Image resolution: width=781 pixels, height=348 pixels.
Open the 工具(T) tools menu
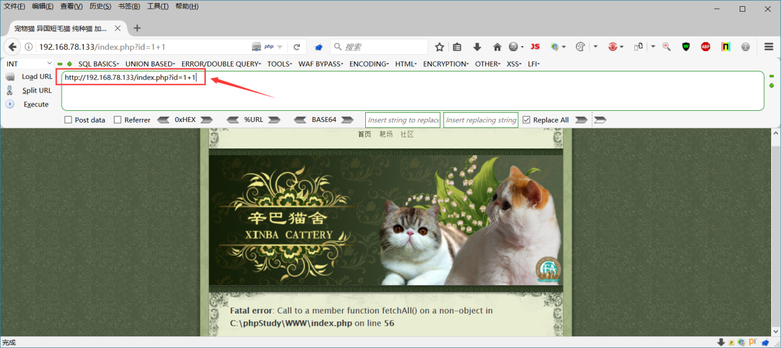158,6
